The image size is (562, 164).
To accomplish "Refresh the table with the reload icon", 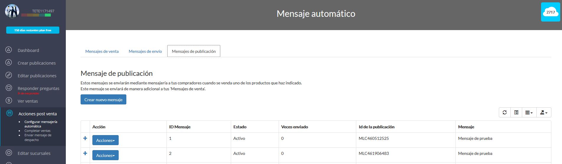I will click(x=504, y=112).
